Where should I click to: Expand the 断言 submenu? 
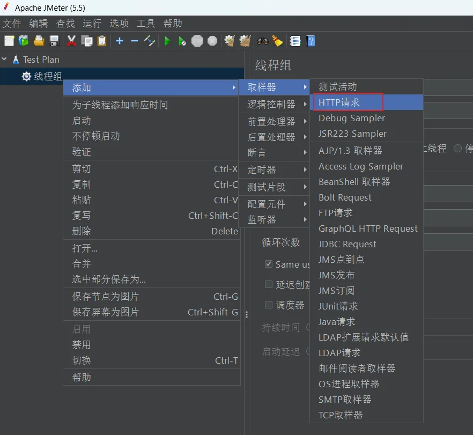[x=274, y=153]
